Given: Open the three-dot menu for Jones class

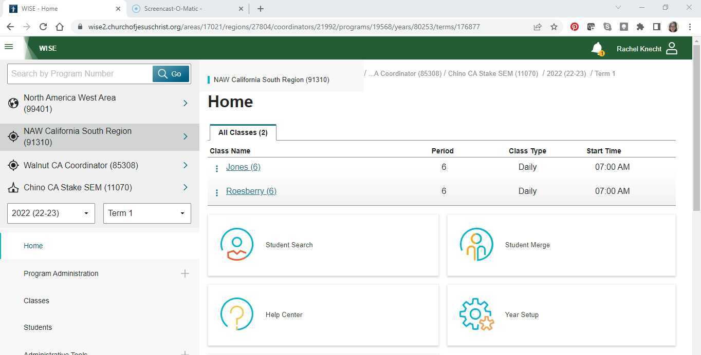Looking at the screenshot, I should [217, 168].
